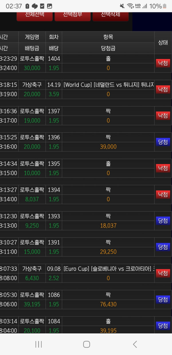Tap the 낙첨 badge on World Cup bet
The height and width of the screenshot is (355, 172).
pyautogui.click(x=163, y=89)
